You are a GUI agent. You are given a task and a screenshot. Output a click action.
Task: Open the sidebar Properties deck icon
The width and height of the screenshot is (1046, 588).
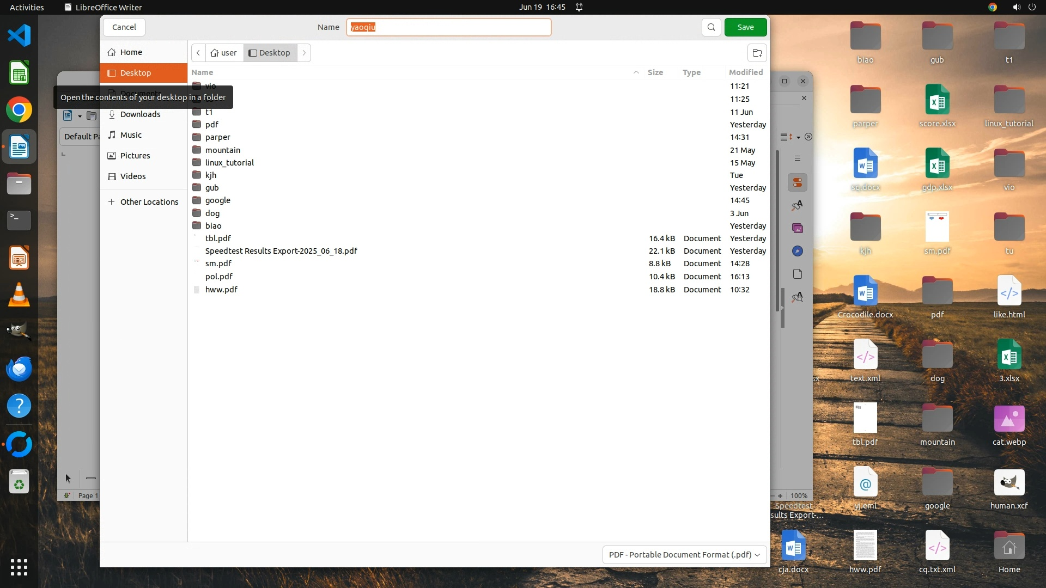798,182
